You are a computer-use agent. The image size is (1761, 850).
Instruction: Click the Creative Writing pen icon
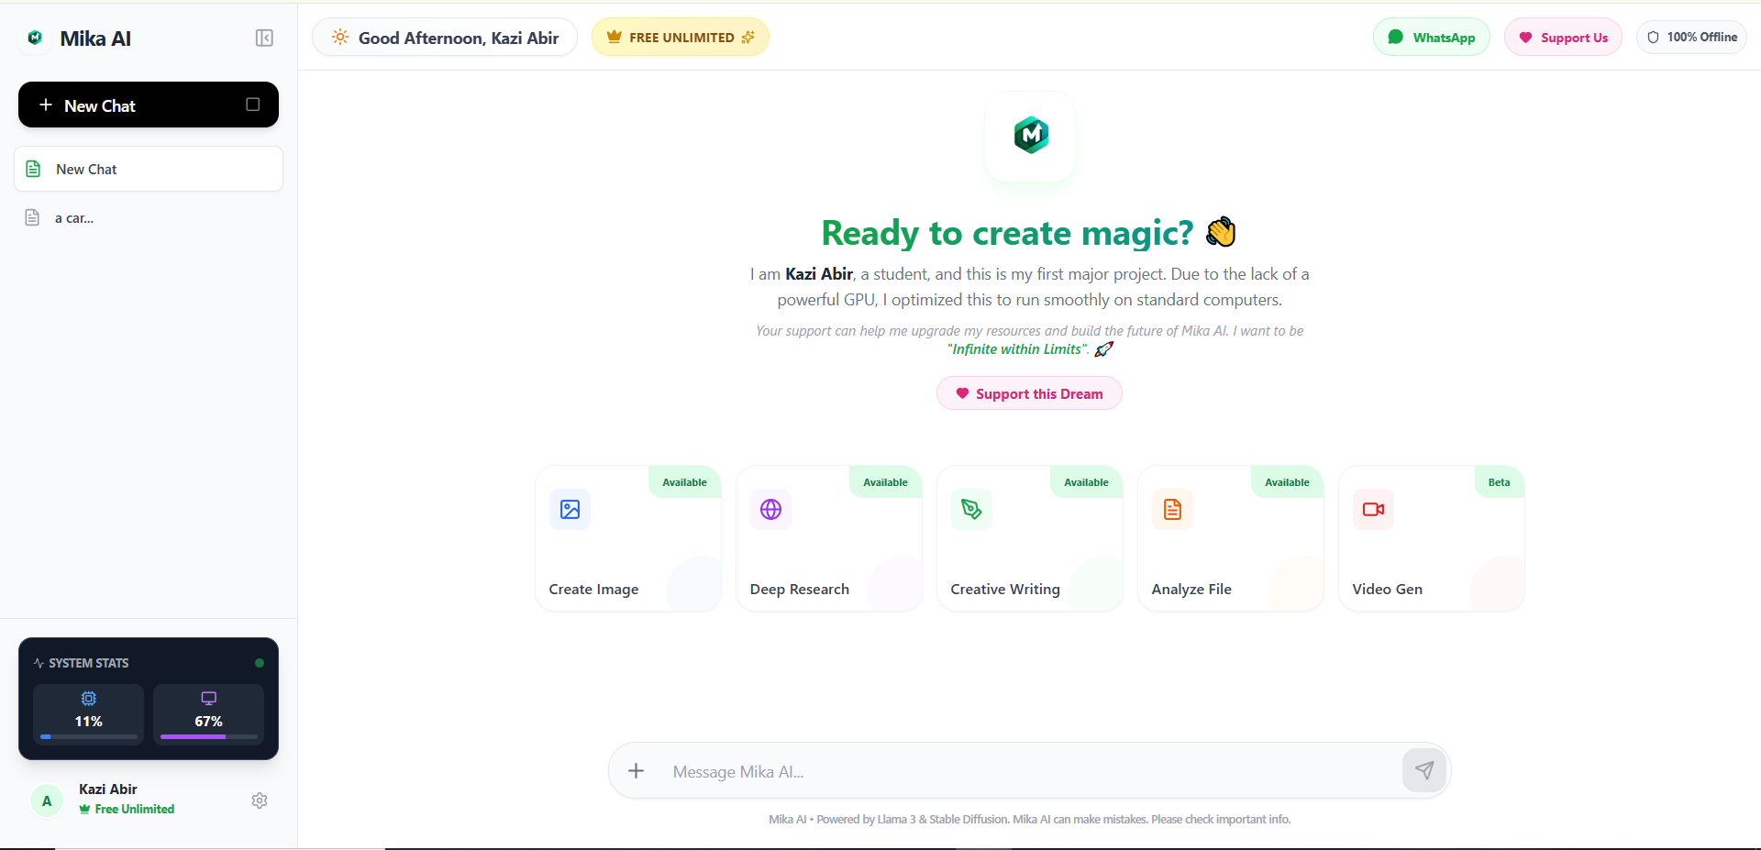(x=970, y=509)
